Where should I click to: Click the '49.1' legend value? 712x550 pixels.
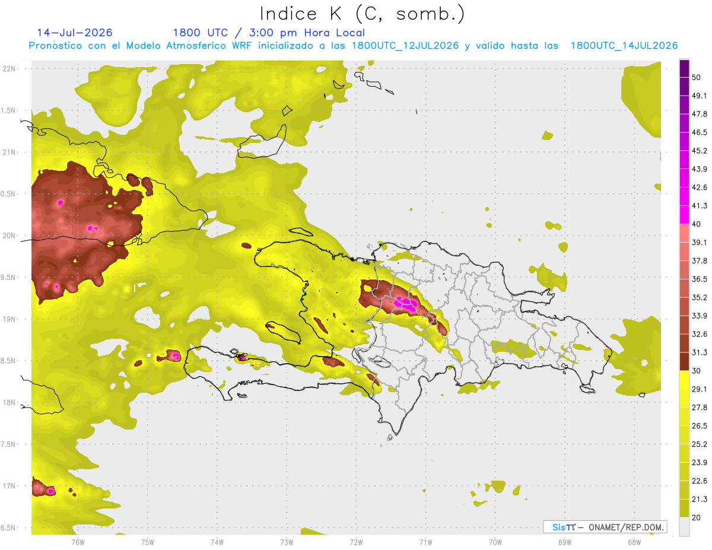(700, 96)
